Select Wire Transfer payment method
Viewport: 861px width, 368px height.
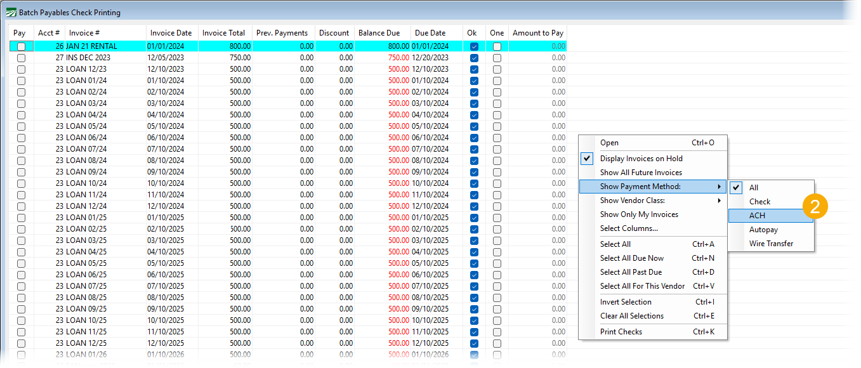[771, 244]
